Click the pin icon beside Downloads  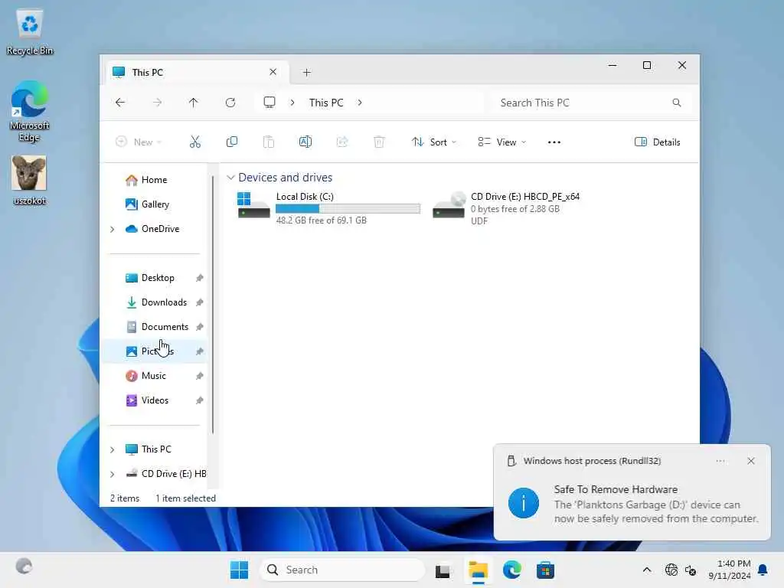point(200,302)
